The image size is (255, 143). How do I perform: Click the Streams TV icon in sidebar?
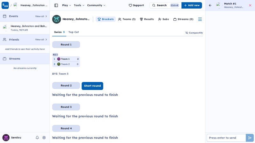tap(4, 59)
